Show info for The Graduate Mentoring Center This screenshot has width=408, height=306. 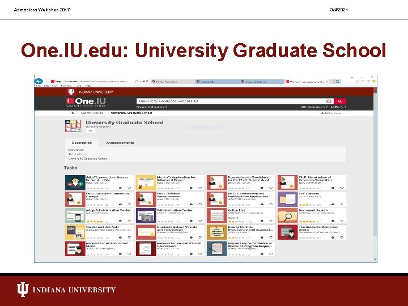coord(333,237)
